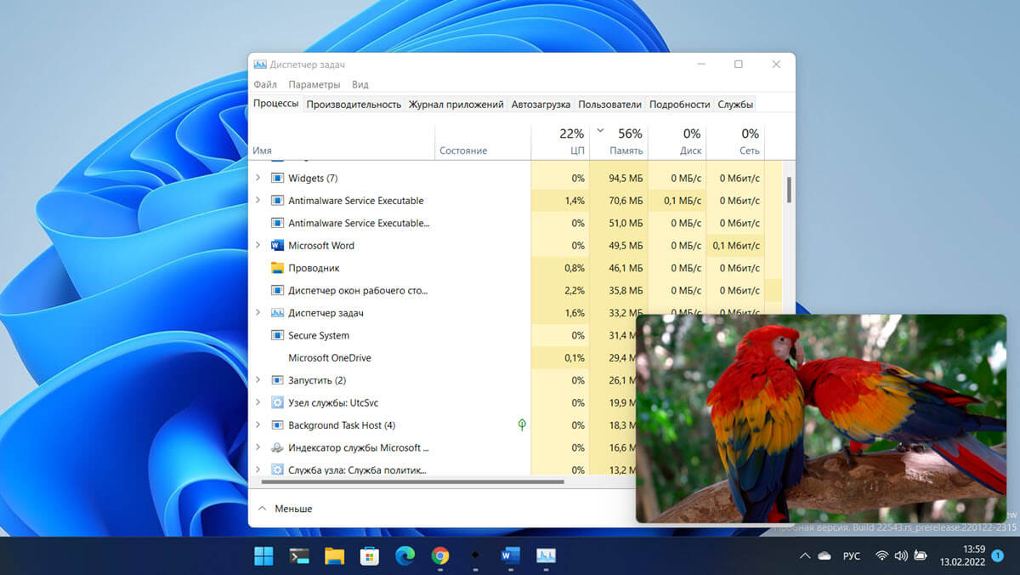
Task: Open Google Chrome from the taskbar
Action: click(x=439, y=556)
